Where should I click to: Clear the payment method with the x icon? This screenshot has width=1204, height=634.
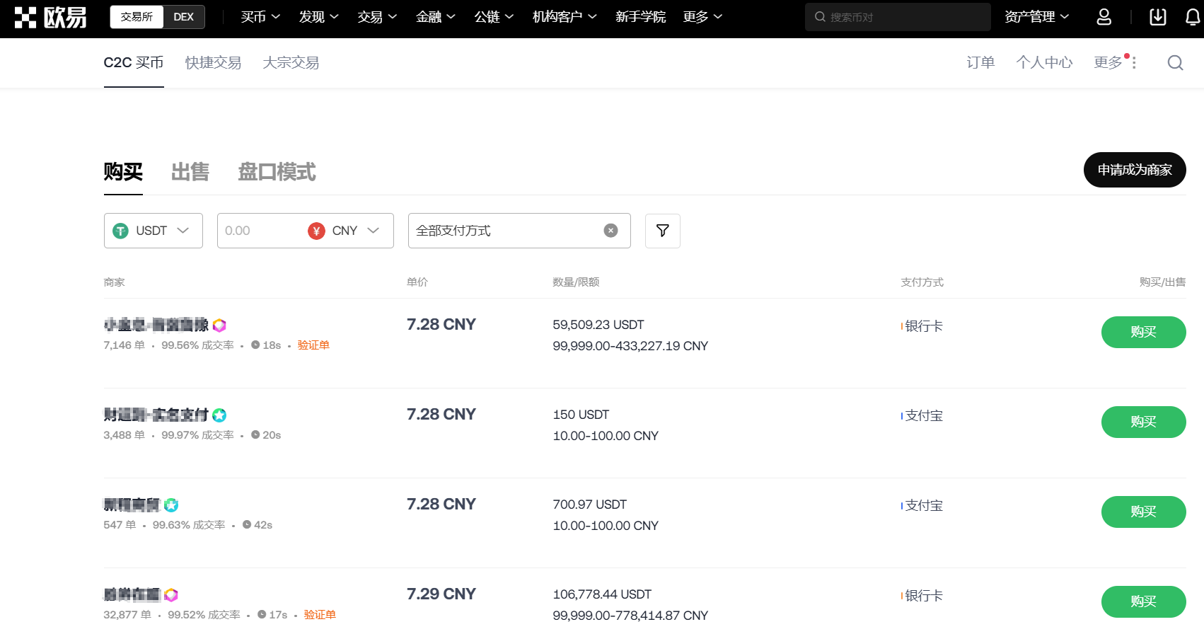point(610,231)
